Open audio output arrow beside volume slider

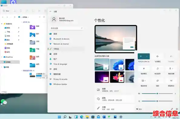pos(175,94)
